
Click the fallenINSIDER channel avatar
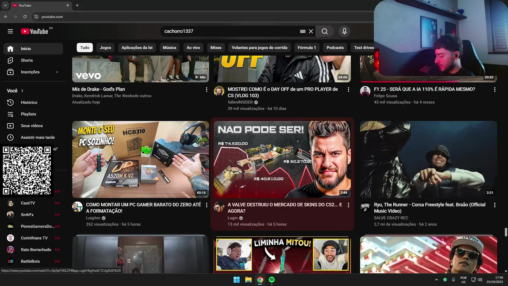click(x=219, y=91)
